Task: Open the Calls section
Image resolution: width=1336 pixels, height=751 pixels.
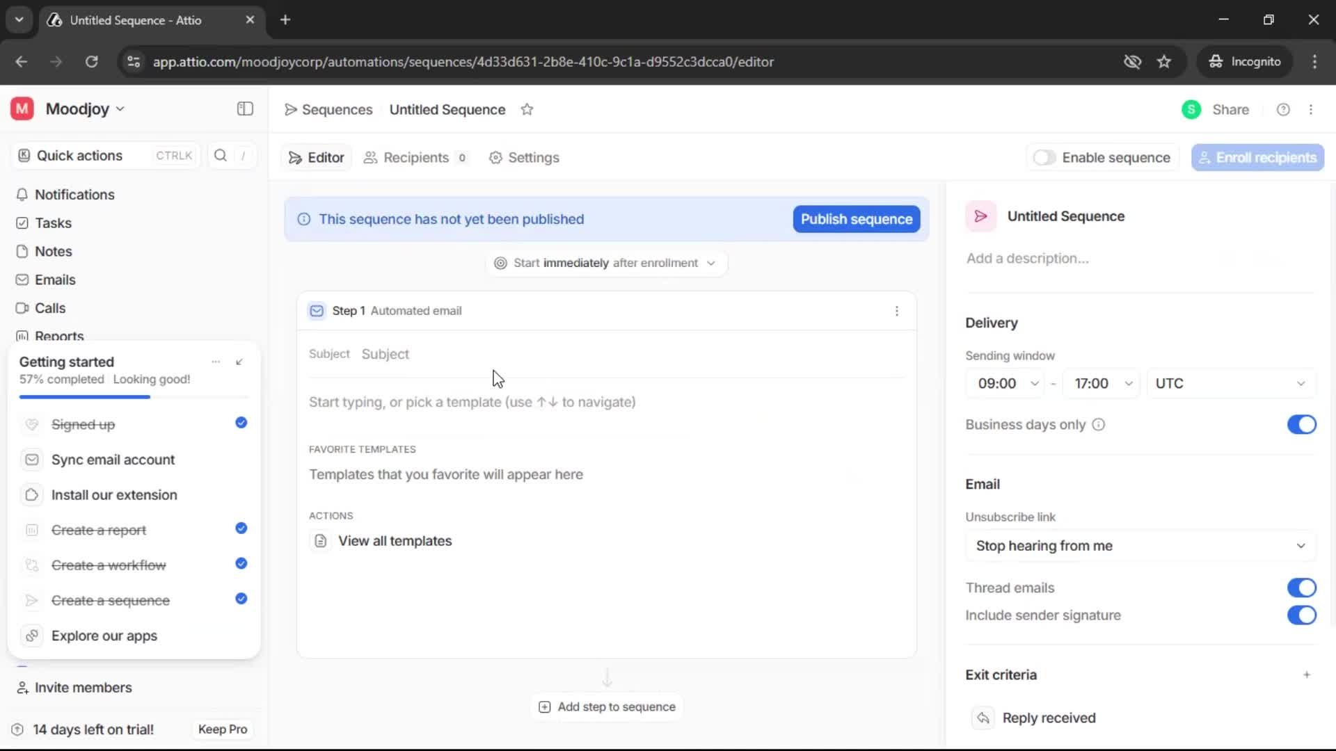Action: tap(49, 308)
